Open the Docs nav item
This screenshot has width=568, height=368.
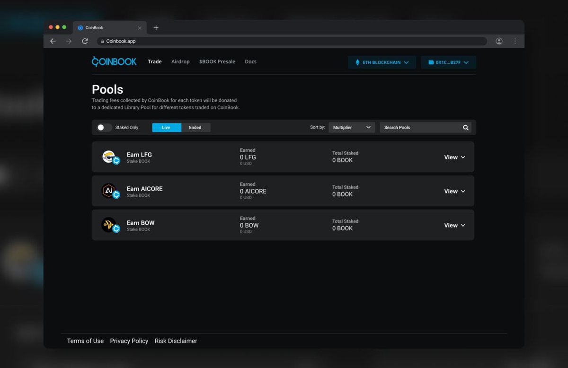tap(250, 61)
